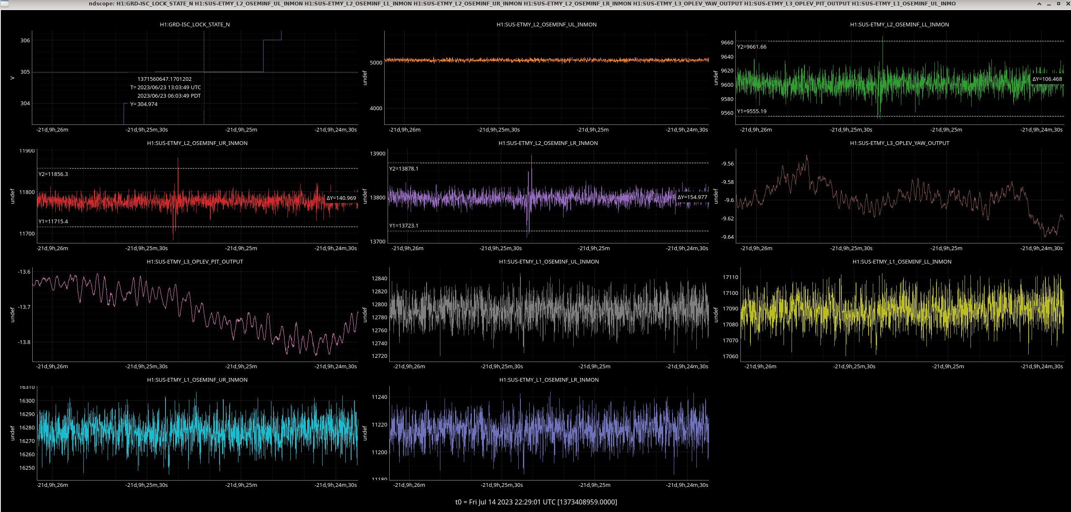This screenshot has height=512, width=1071.
Task: Click the Y2=11856.3 cursor in UR_INMON plot
Action: [53, 174]
